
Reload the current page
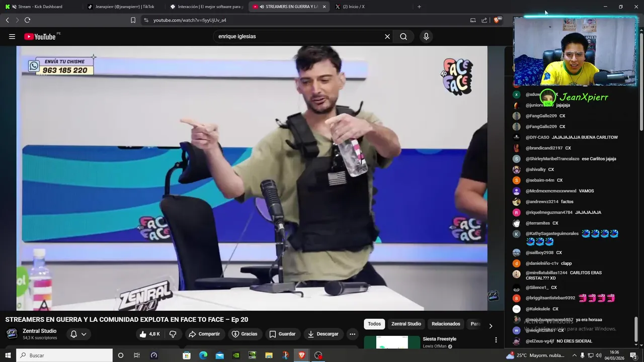click(x=27, y=20)
